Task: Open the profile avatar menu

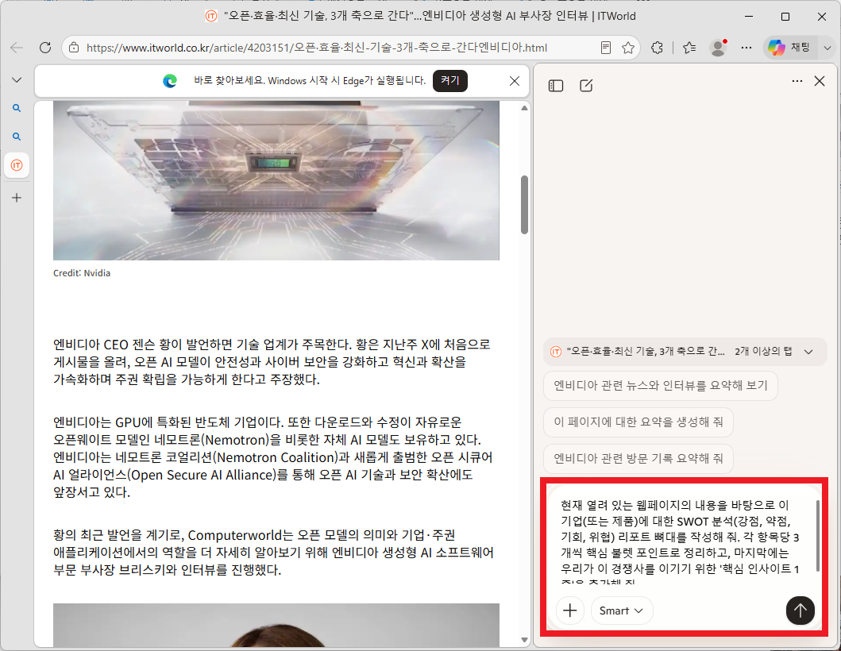Action: 718,48
